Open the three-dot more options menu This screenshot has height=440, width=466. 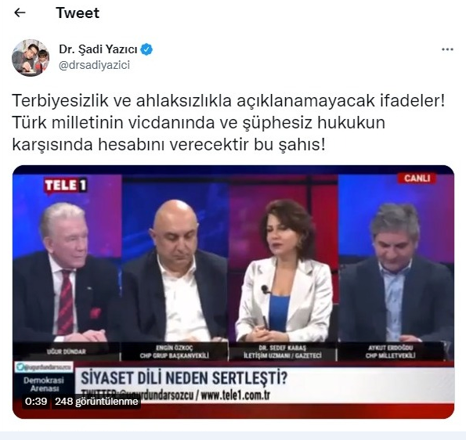[x=447, y=49]
